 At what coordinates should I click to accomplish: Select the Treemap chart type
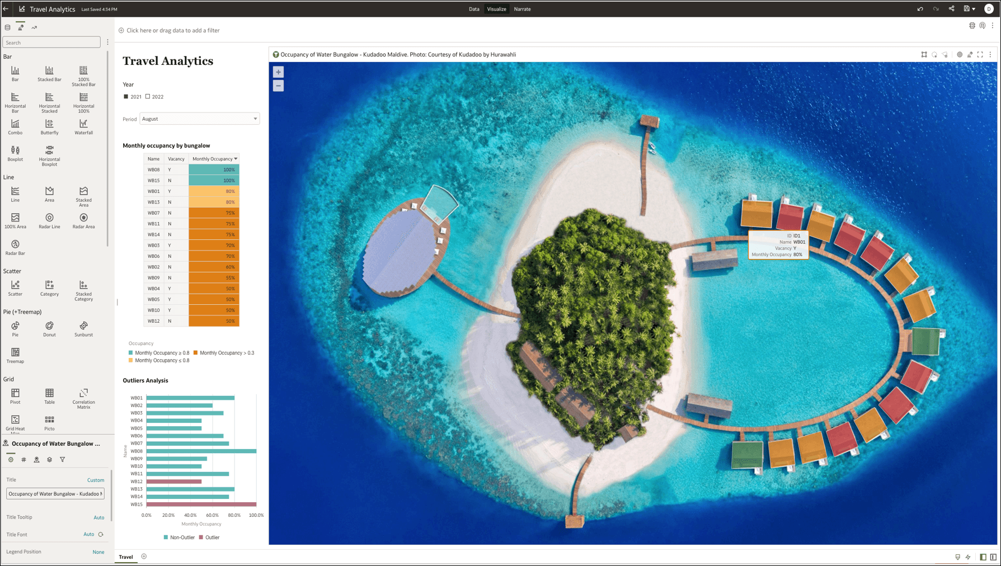click(15, 353)
